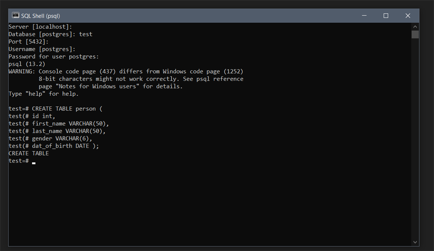Click the SQL Shell window icon
The width and height of the screenshot is (434, 251).
[16, 15]
